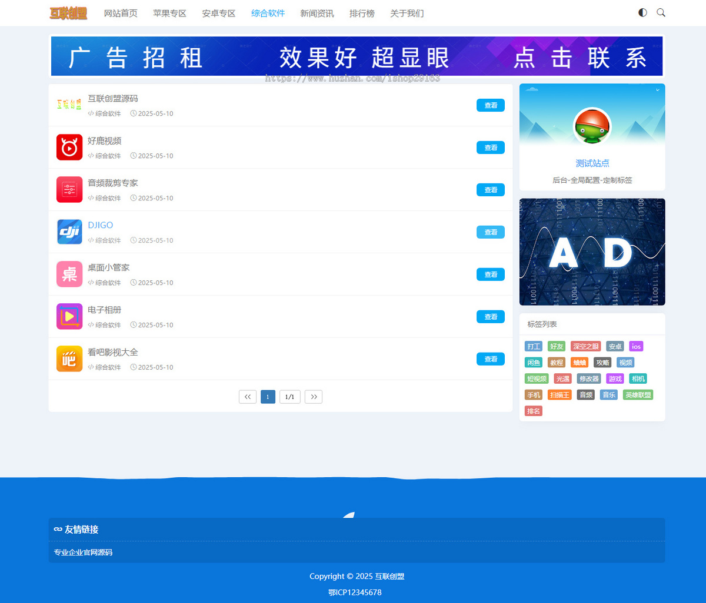Click the 鄂ICP12345678 footer link
The height and width of the screenshot is (603, 706).
click(x=355, y=592)
